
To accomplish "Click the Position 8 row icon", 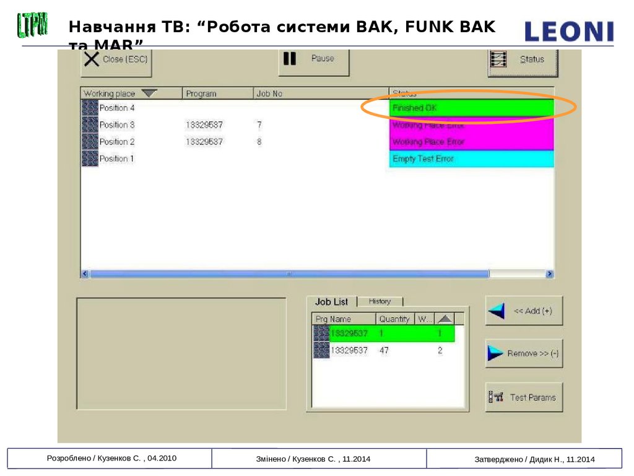I will click(x=90, y=125).
